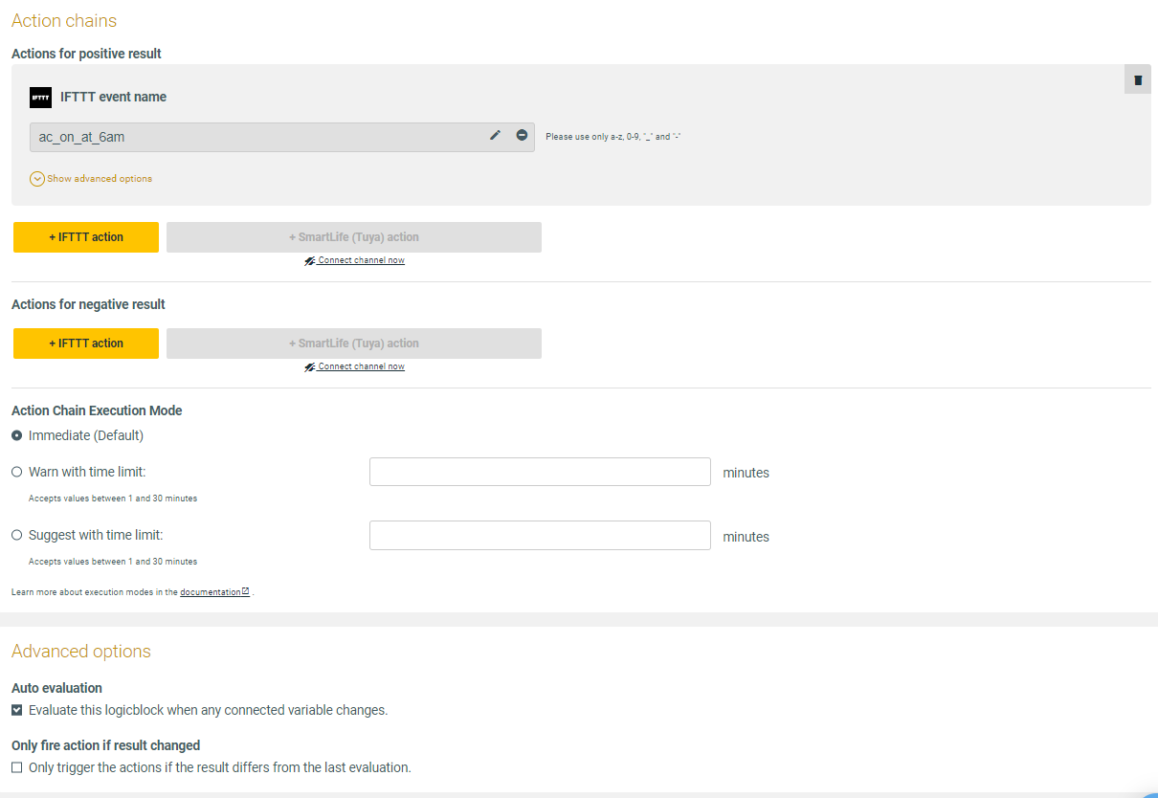The width and height of the screenshot is (1158, 798).
Task: Open Connect channel now under positive result
Action: tap(355, 260)
